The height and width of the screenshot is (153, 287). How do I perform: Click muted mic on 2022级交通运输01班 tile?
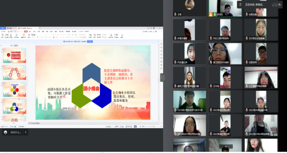point(247,110)
